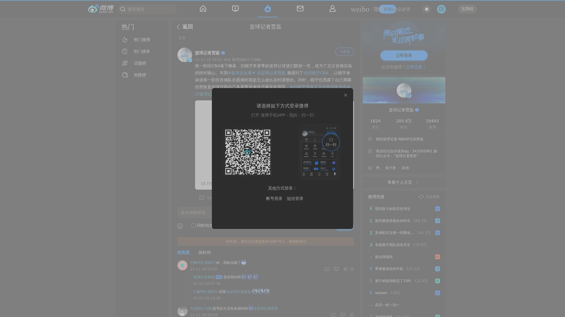The image size is (565, 317).
Task: Click the 205.4万 粉丝 followers count
Action: [404, 124]
